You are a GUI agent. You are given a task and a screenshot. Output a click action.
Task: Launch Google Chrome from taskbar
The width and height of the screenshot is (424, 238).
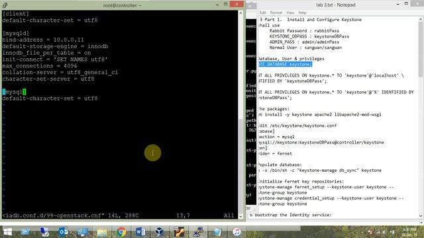pos(121,232)
